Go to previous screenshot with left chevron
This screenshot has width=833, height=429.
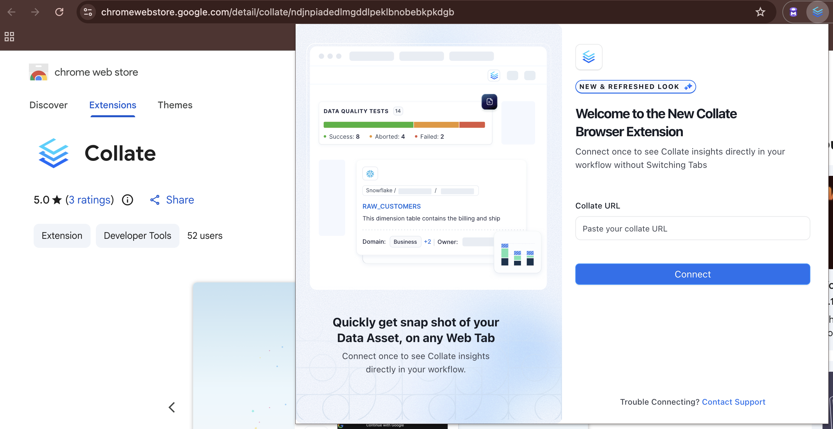click(172, 407)
